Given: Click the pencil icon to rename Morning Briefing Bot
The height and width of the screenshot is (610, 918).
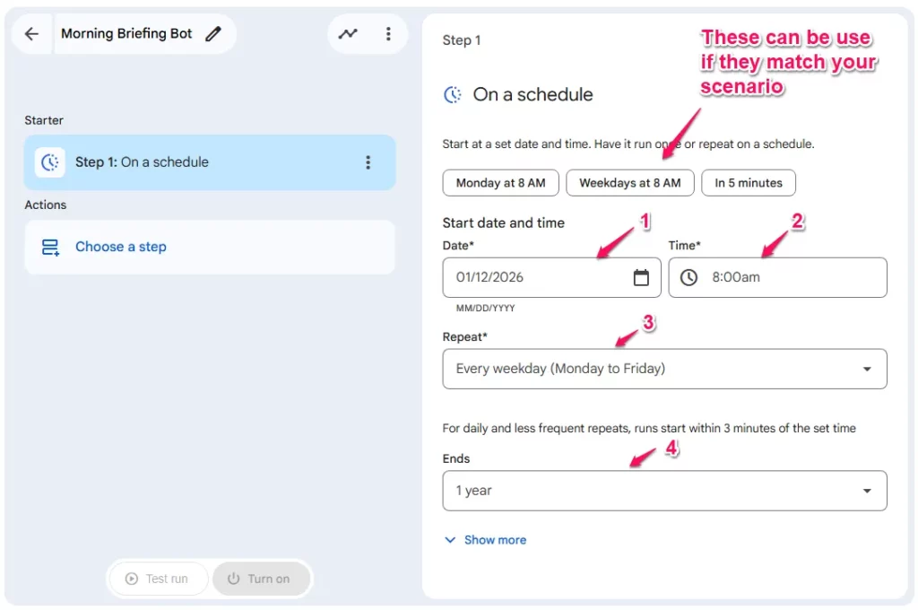Looking at the screenshot, I should click(212, 32).
